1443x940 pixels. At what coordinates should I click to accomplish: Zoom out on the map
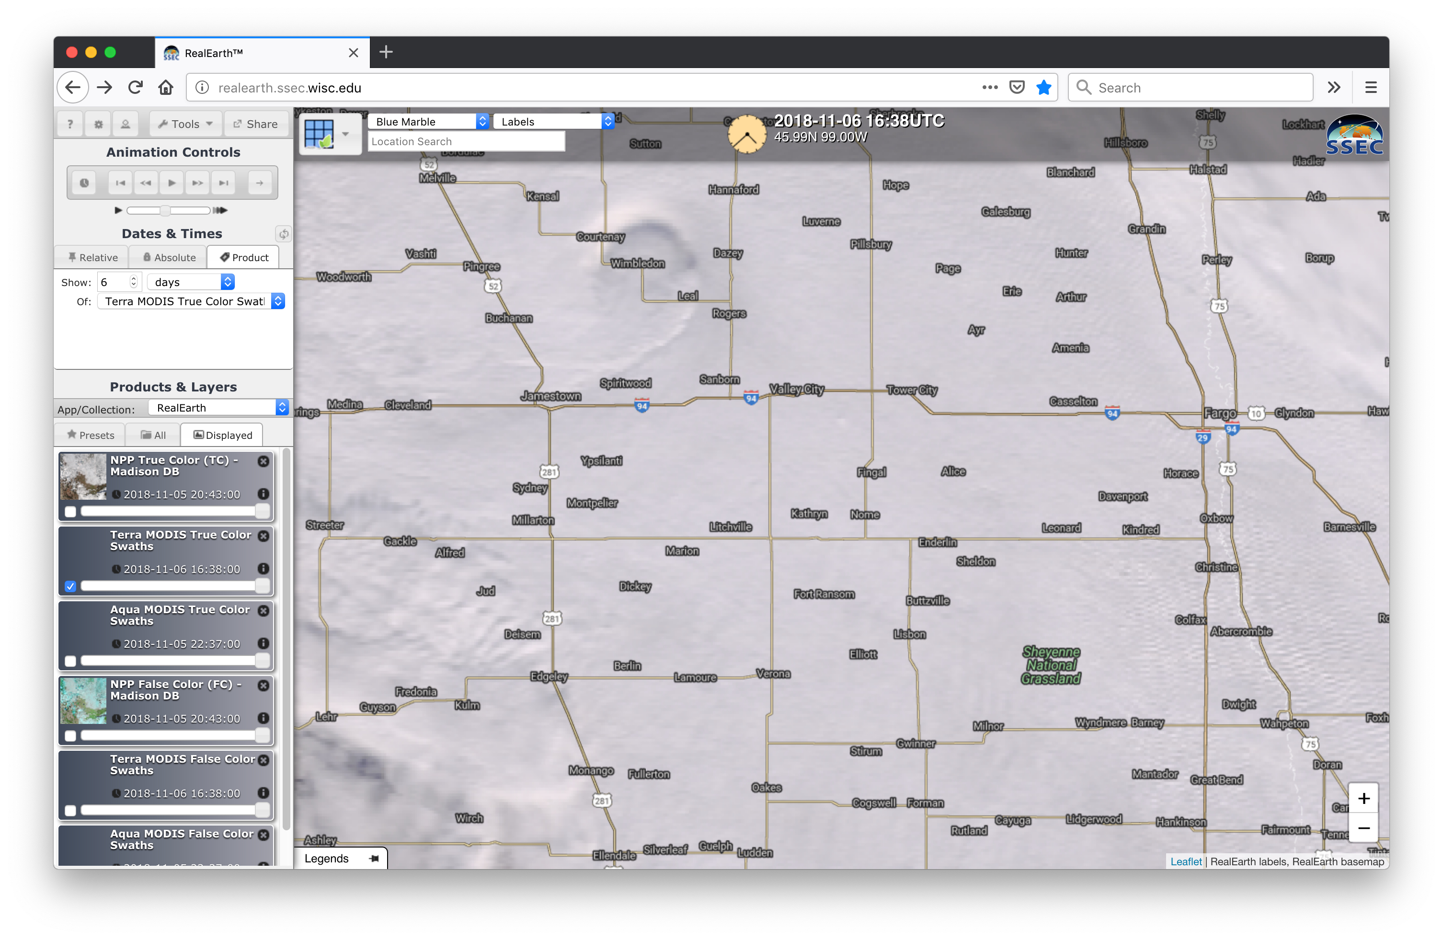(x=1363, y=828)
